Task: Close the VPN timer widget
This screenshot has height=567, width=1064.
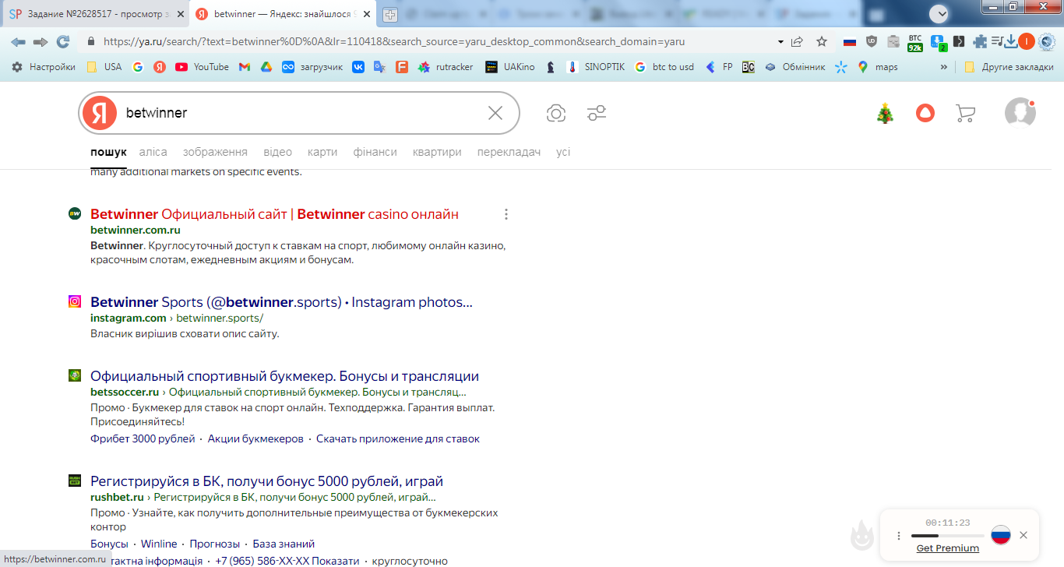Action: point(1023,535)
